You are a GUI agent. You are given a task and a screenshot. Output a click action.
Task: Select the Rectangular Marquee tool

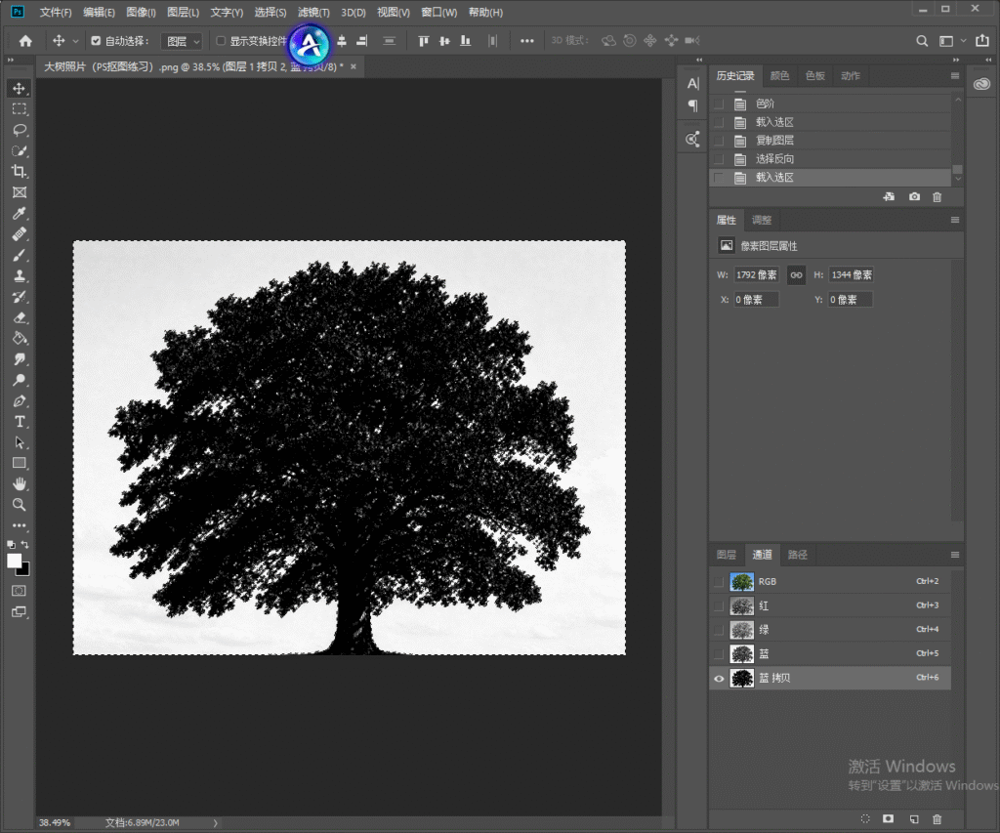tap(20, 109)
